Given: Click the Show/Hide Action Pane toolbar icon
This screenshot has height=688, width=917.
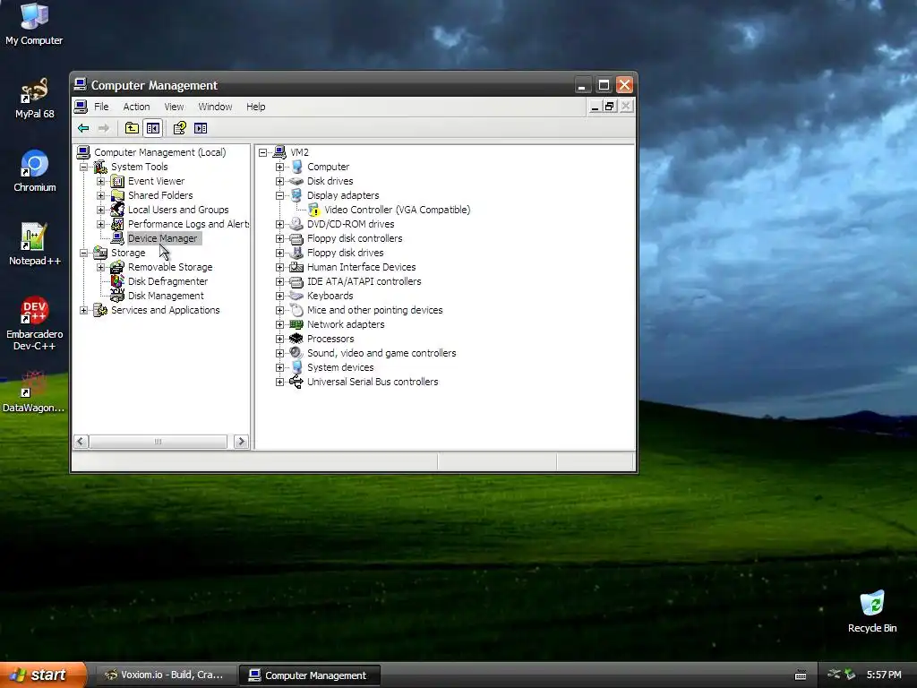Looking at the screenshot, I should click(201, 128).
